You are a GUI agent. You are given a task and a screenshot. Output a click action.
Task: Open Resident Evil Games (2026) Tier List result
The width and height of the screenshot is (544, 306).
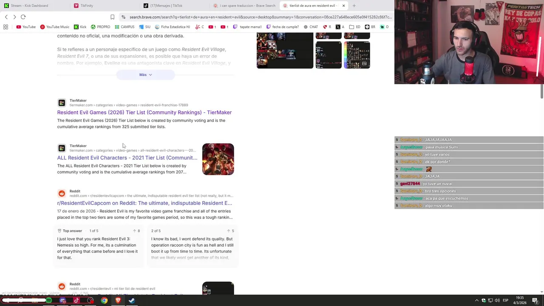[x=144, y=113]
